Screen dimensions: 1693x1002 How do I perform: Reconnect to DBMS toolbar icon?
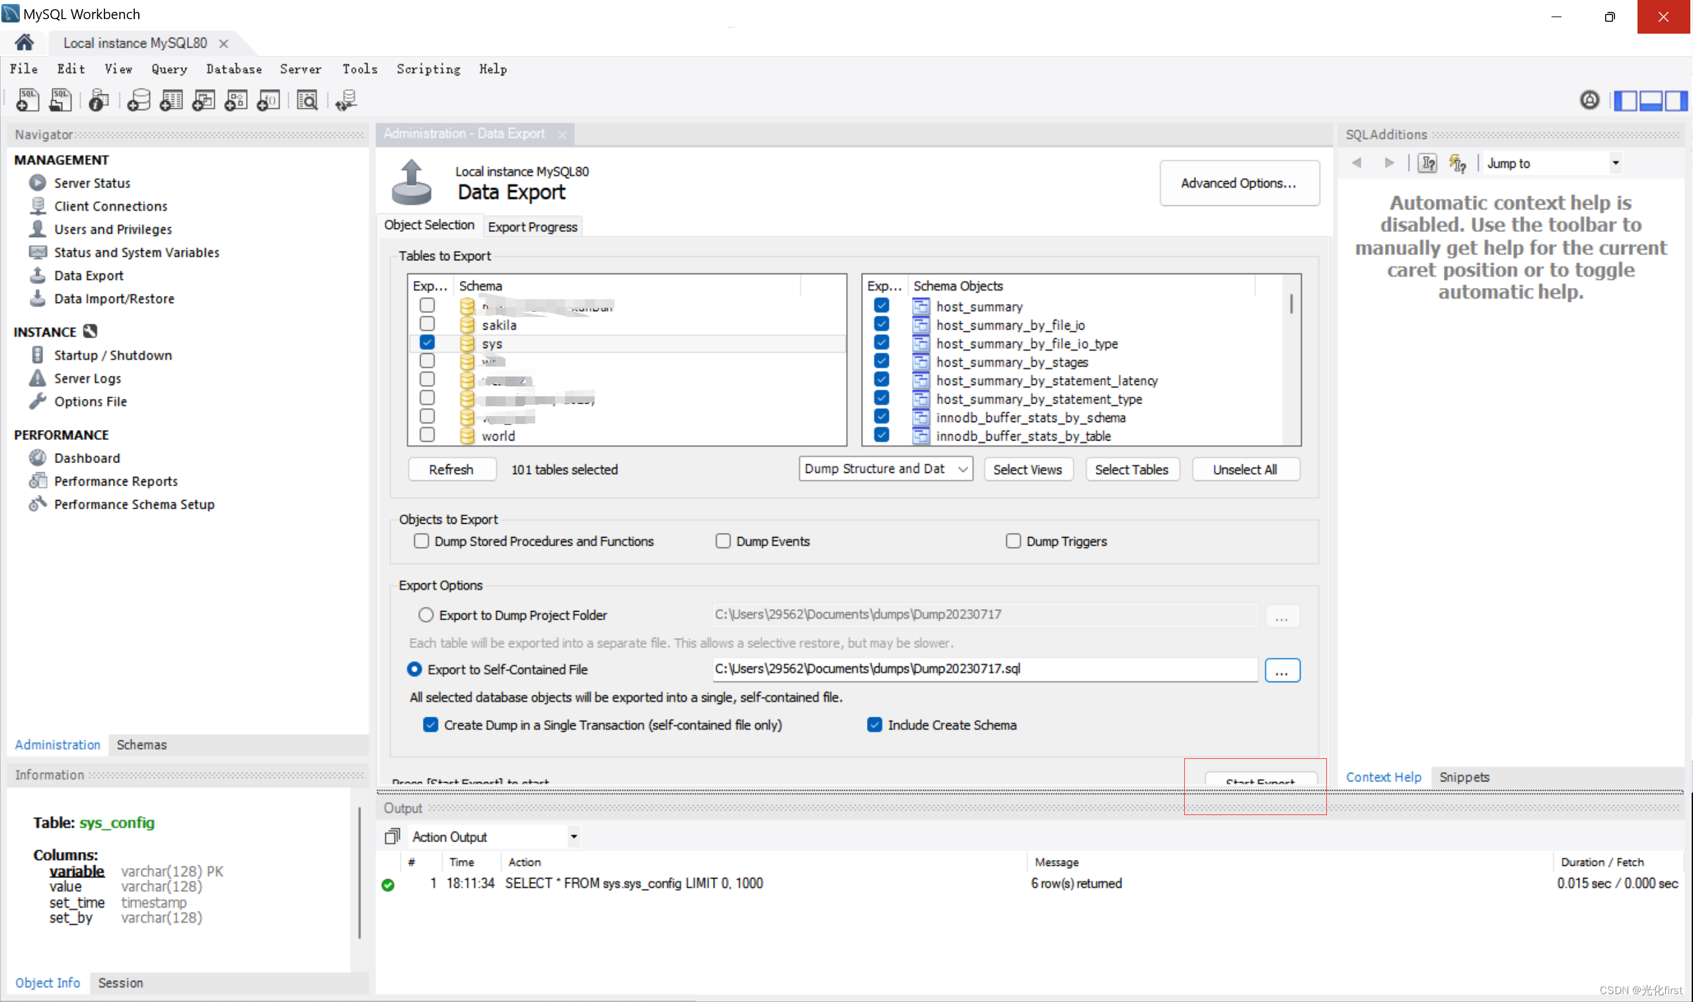tap(346, 100)
